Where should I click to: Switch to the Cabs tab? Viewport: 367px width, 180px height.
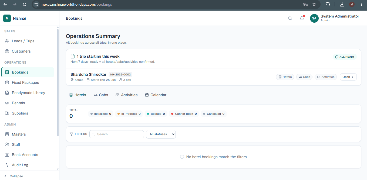click(x=101, y=95)
